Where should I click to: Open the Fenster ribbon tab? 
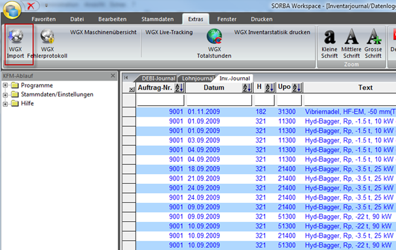pyautogui.click(x=226, y=19)
